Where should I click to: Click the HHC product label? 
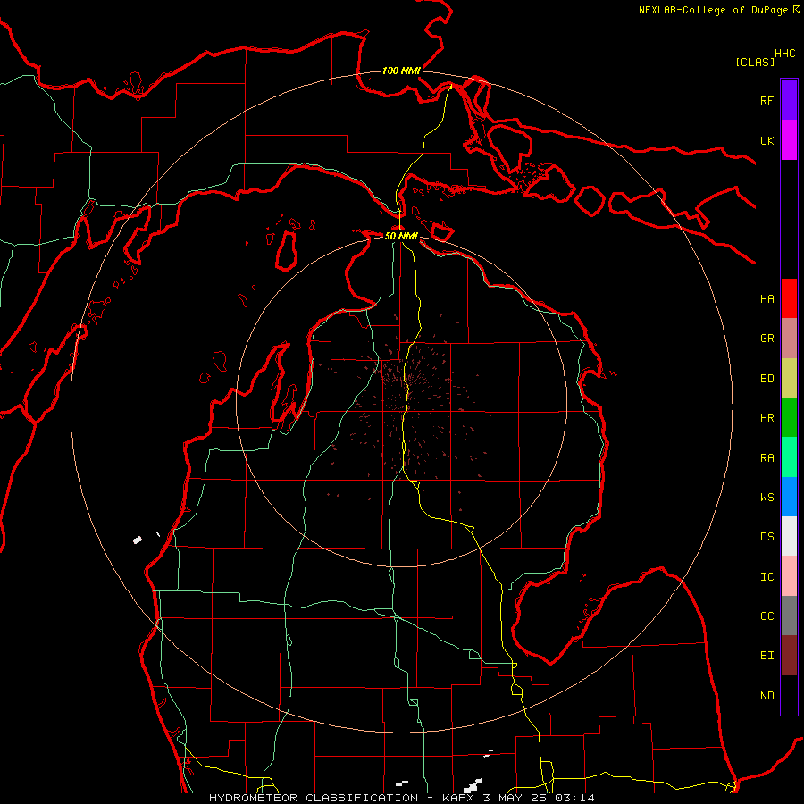[x=784, y=54]
